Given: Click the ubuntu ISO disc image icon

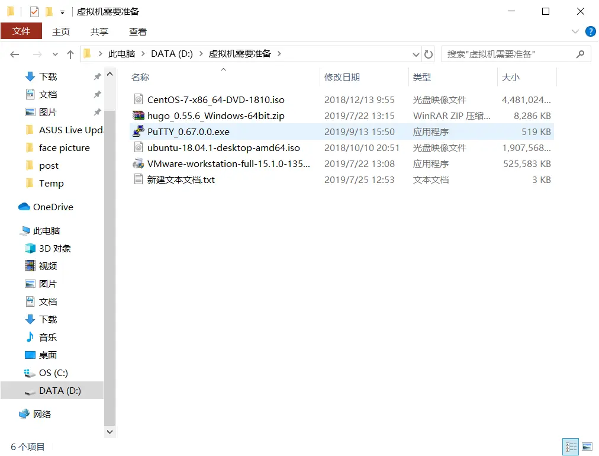Looking at the screenshot, I should pos(139,147).
